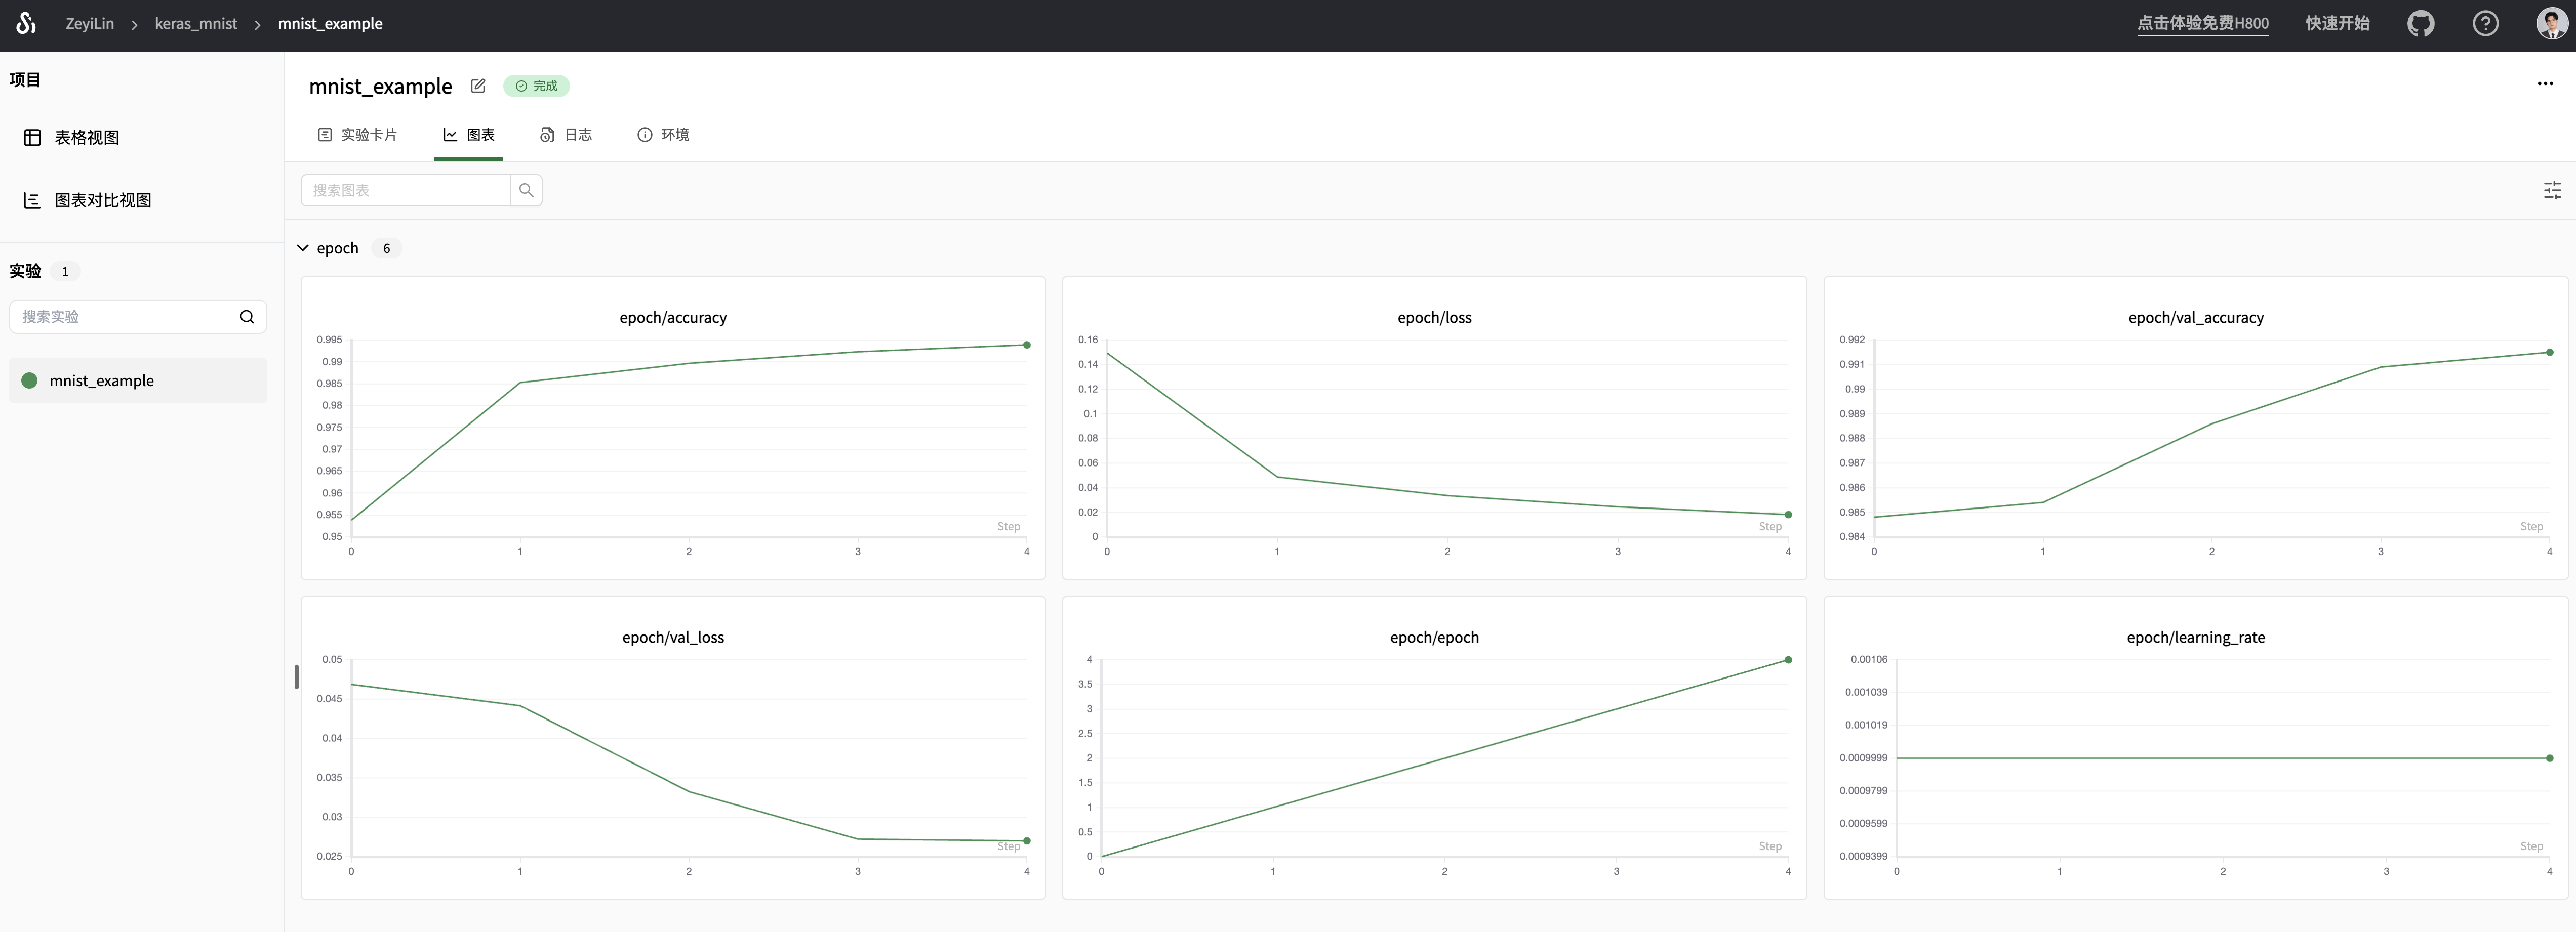This screenshot has height=932, width=2576.
Task: Open the three-dot more options menu
Action: click(x=2545, y=84)
